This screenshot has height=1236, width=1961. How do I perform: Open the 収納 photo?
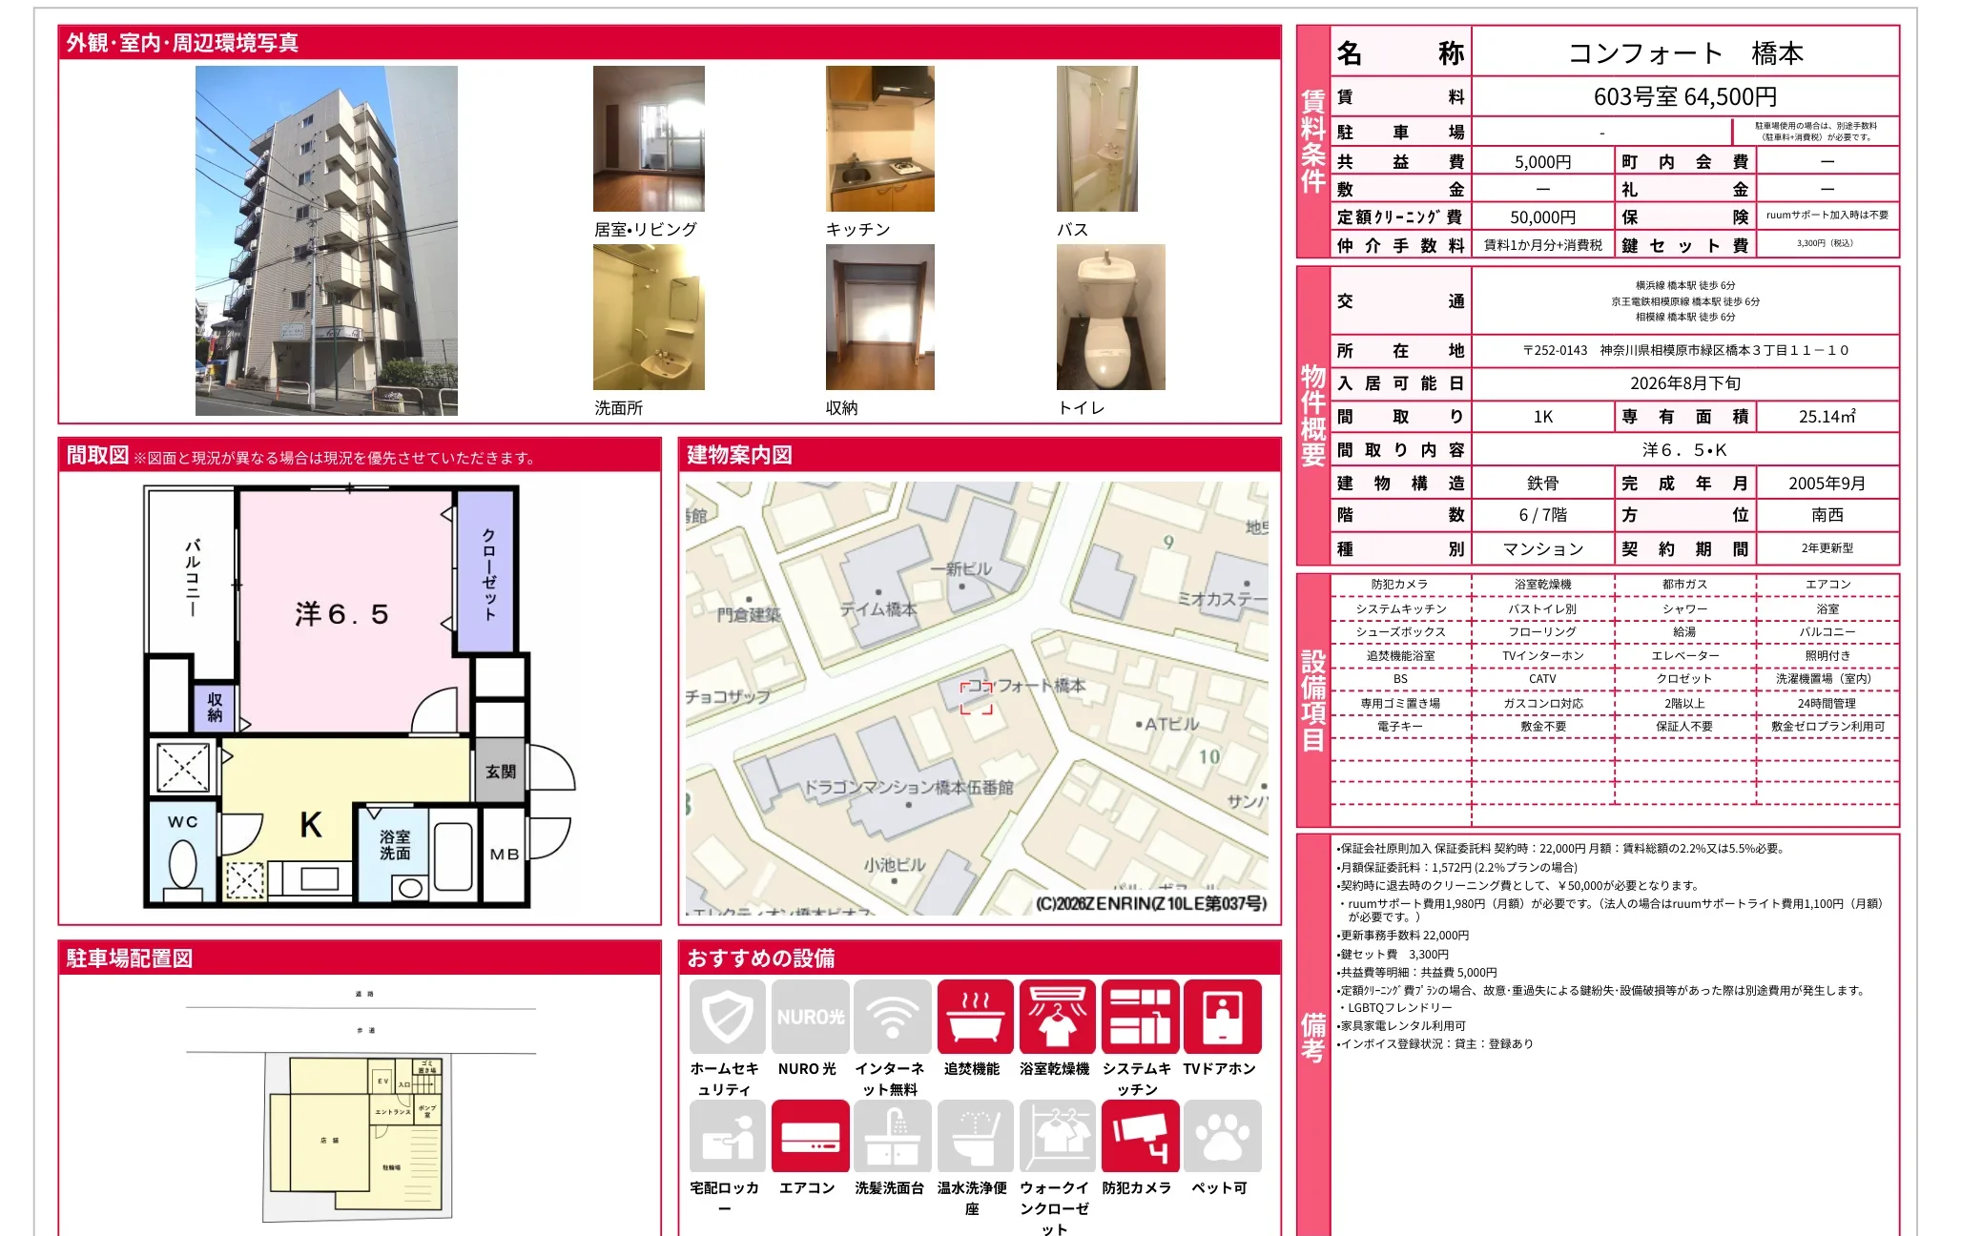coord(880,317)
